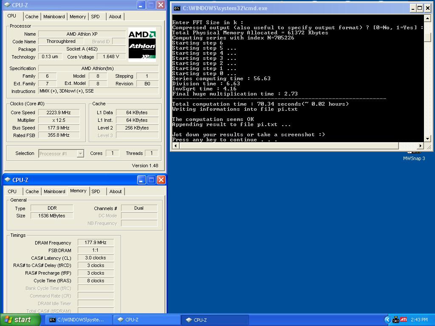The image size is (435, 326).
Task: Open Cache tab in top CPU-Z window
Action: pyautogui.click(x=31, y=17)
